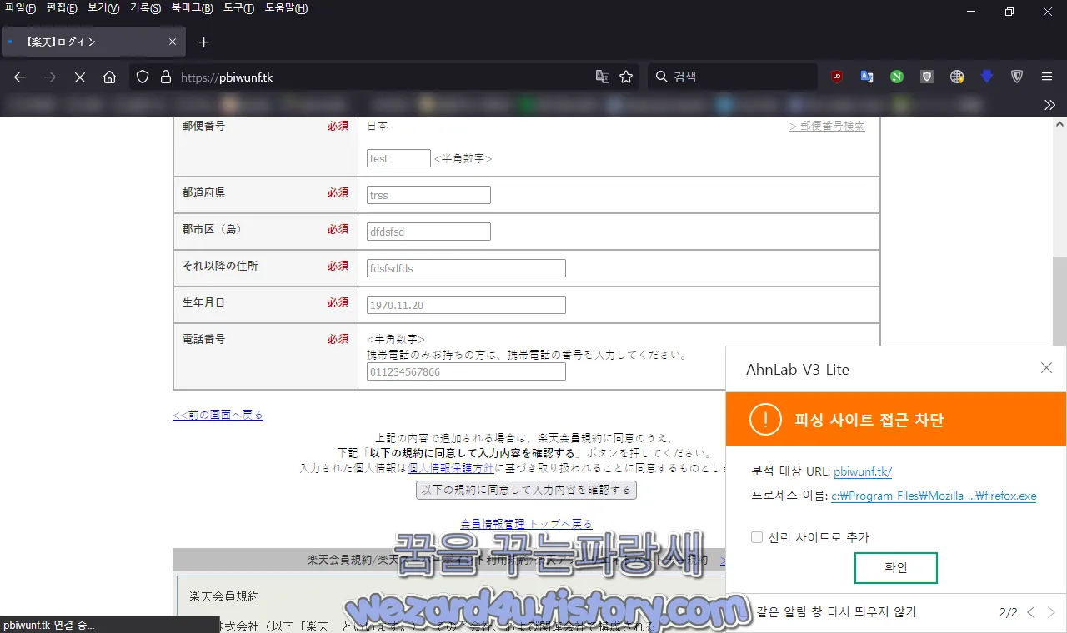The height and width of the screenshot is (633, 1067).
Task: Open the uBlock Origin extension
Action: 837,77
